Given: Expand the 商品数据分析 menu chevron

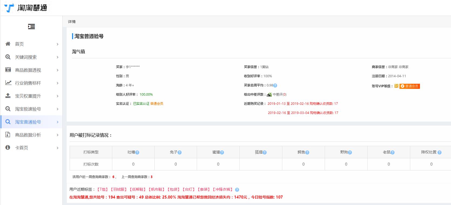Looking at the screenshot, I should point(57,135).
